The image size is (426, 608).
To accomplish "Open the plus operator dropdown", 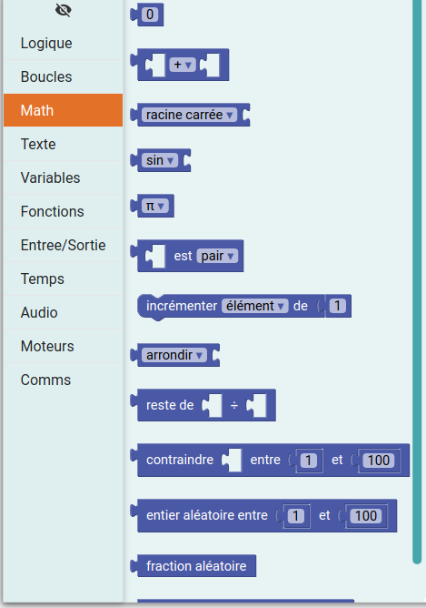I will [183, 65].
